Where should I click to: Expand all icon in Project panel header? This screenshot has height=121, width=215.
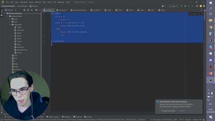click(x=28, y=10)
